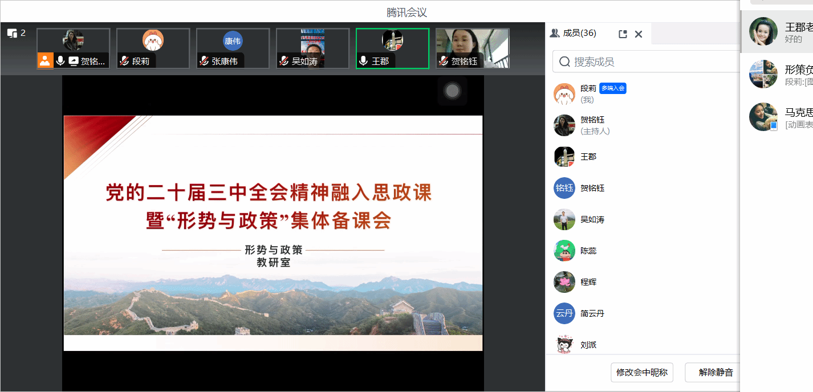Click the muted mic icon on 段莉's tile
The width and height of the screenshot is (813, 392).
coord(124,61)
